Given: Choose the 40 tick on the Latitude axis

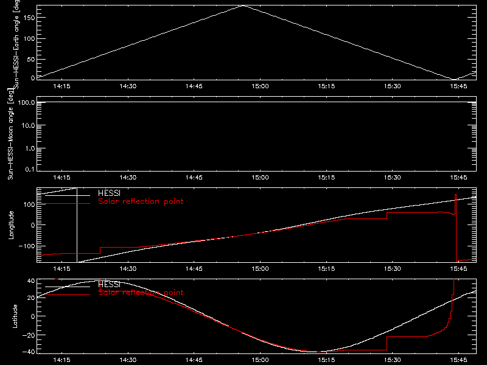Looking at the screenshot, I should coord(31,281).
